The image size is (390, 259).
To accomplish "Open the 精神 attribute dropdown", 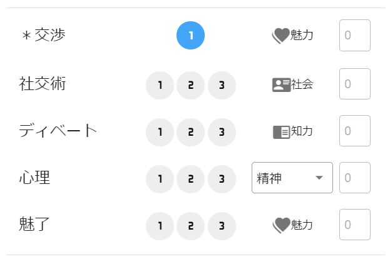I will (x=292, y=178).
